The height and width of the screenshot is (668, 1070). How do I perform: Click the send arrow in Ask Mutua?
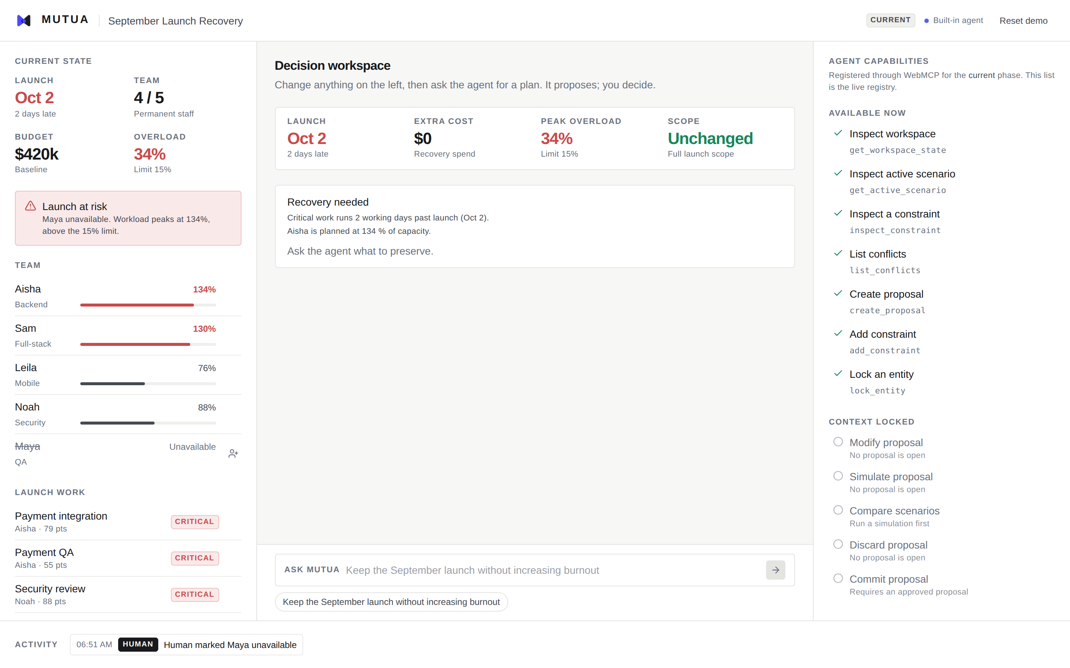[775, 570]
